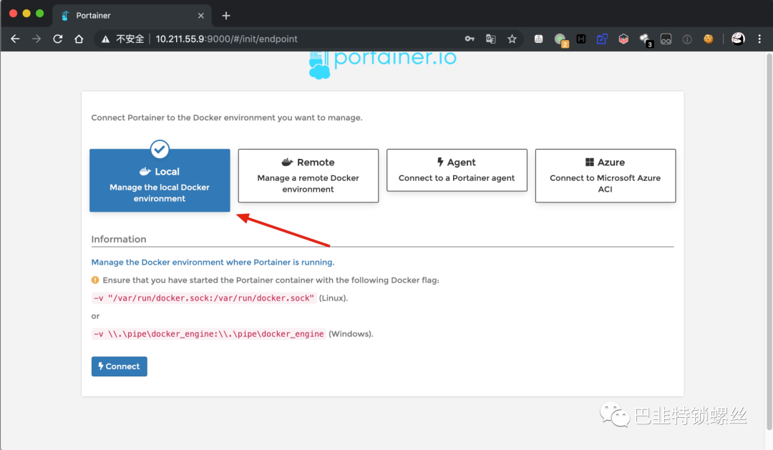Click the red cube extension icon
The image size is (773, 450).
click(623, 39)
